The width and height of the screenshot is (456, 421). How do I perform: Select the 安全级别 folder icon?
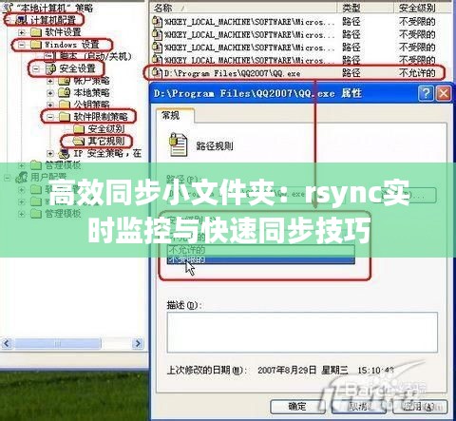tap(79, 129)
